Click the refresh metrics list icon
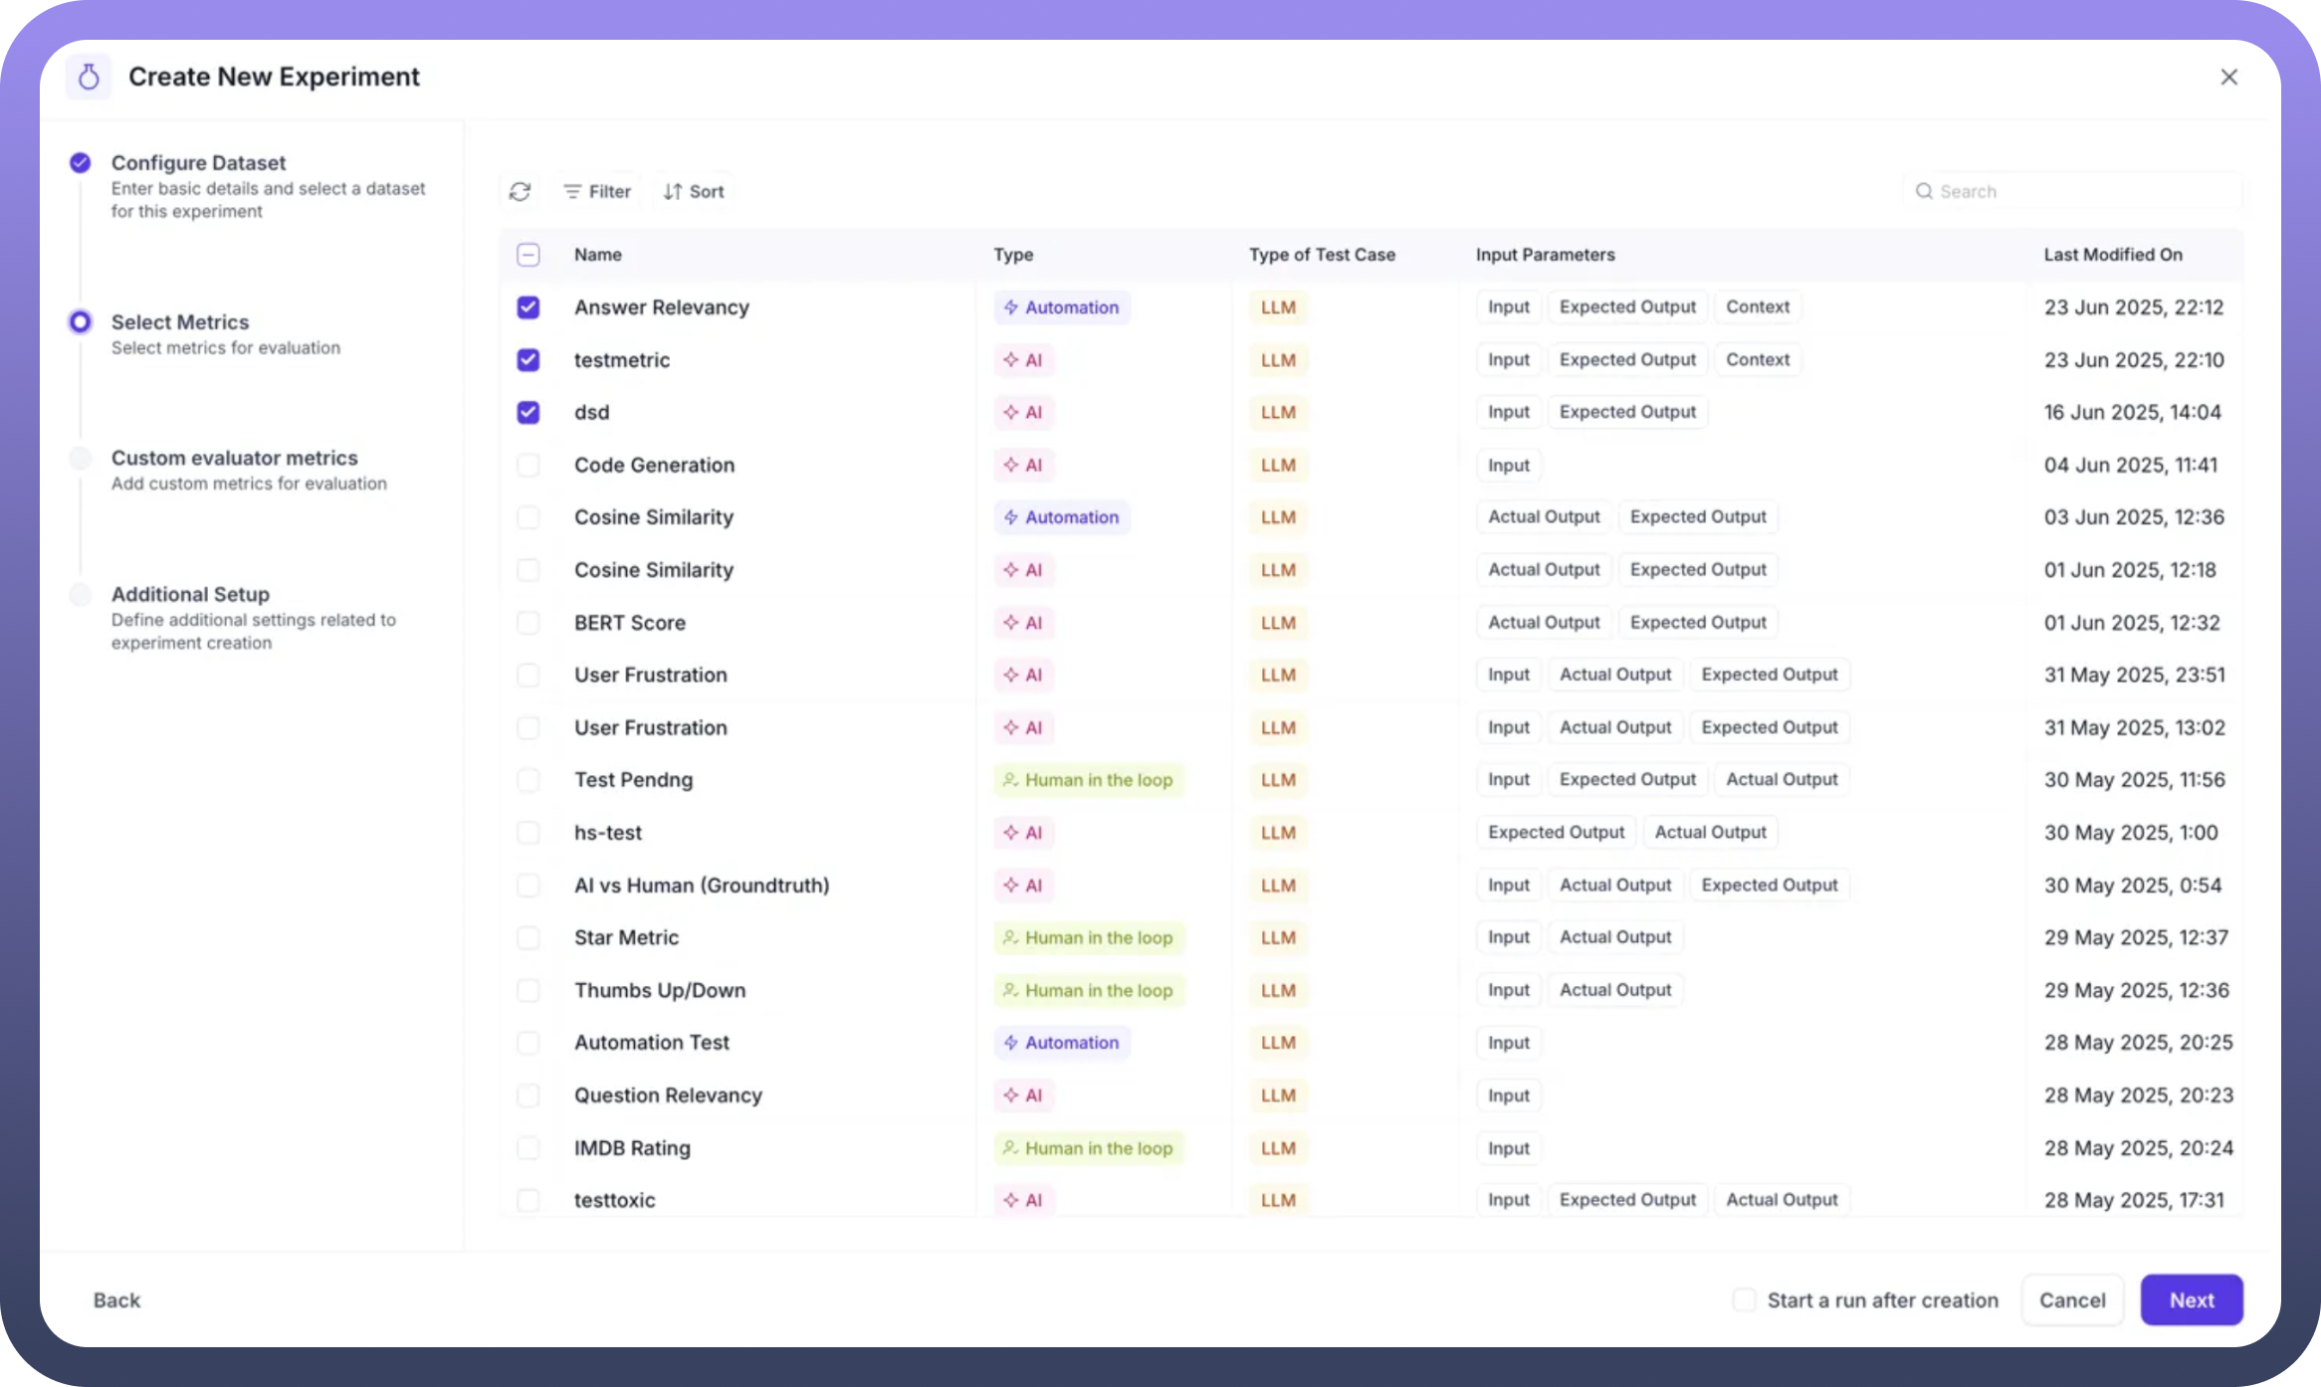 (520, 191)
